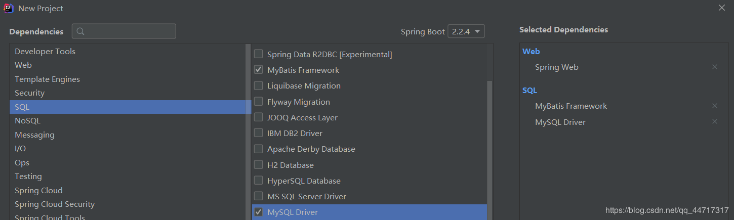Screen dimensions: 734x220
Task: Enable the JOOQ Access Layer checkbox
Action: (258, 117)
